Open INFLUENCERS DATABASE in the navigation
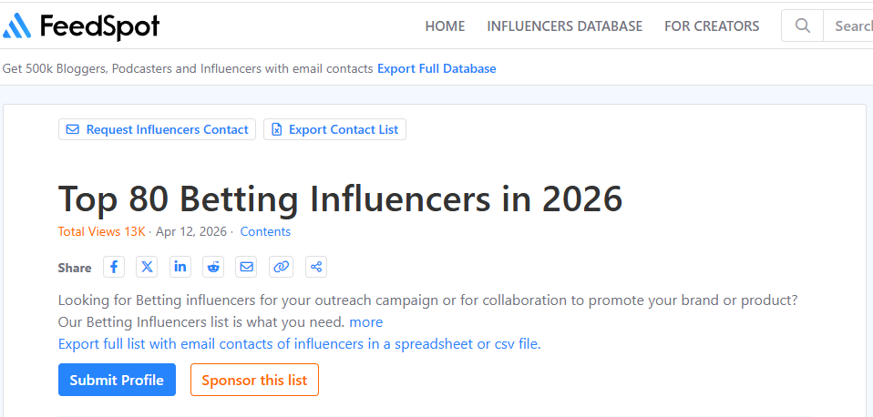The image size is (873, 417). (x=565, y=26)
